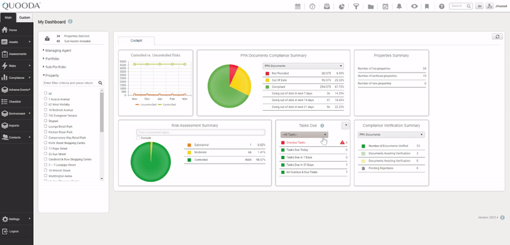Go to Home in sidebar
This screenshot has width=510, height=245.
[17, 30]
